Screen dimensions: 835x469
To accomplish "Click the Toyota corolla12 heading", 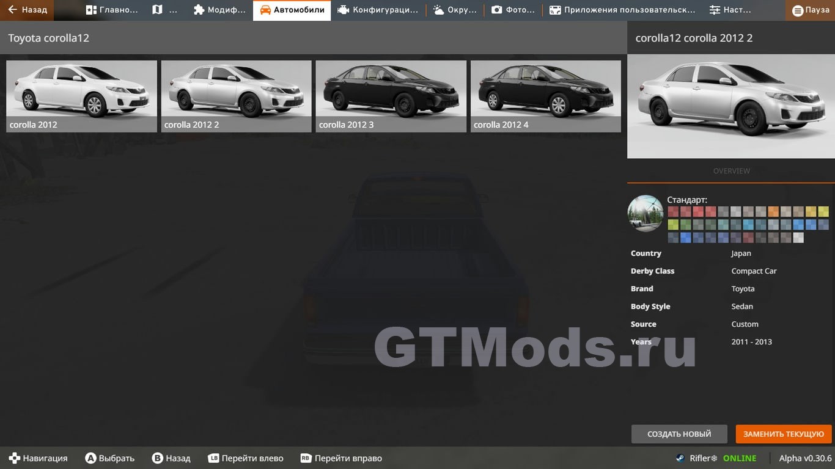I will click(48, 38).
